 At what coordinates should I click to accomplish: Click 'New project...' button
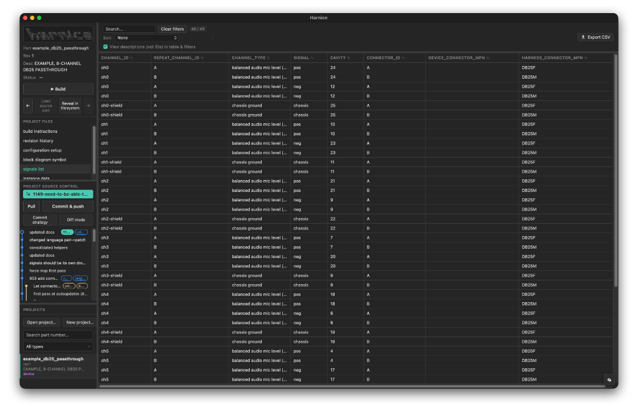click(x=80, y=323)
